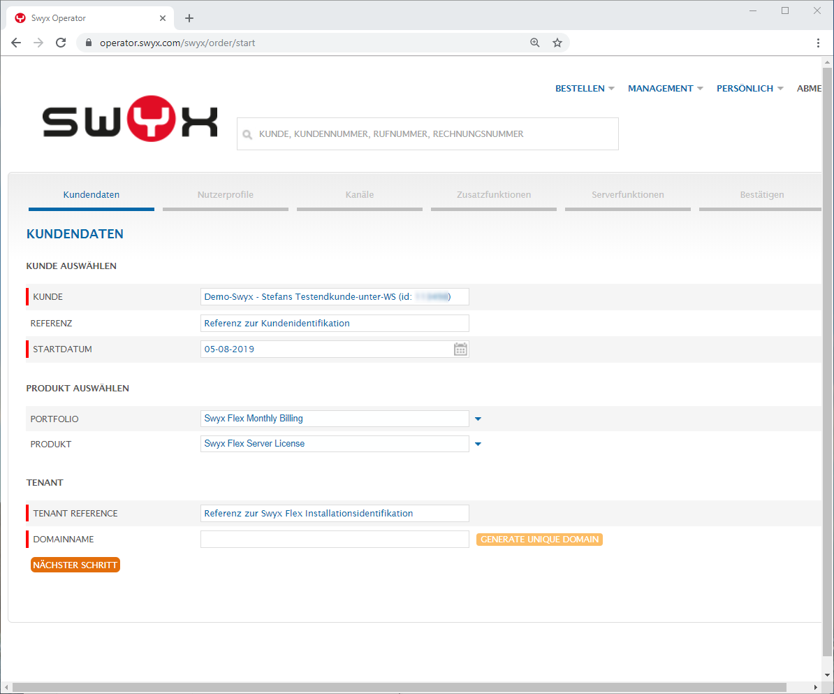The height and width of the screenshot is (694, 834).
Task: Click the Tenant Reference input field
Action: 335,513
